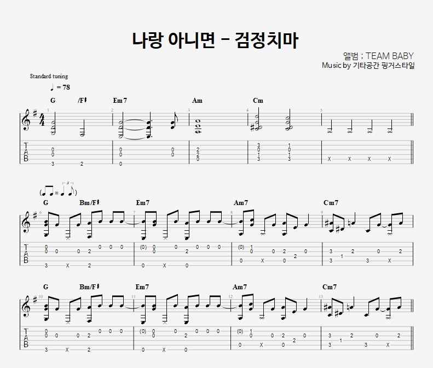Image resolution: width=433 pixels, height=368 pixels.
Task: Click the Am7 chord label above measure 8
Action: click(x=241, y=203)
